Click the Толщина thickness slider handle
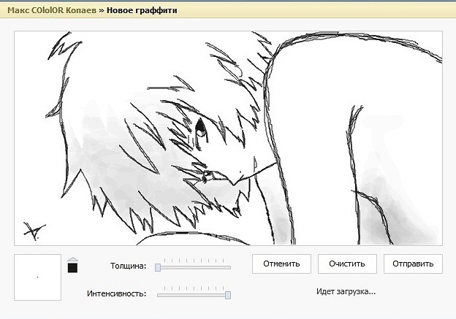The width and height of the screenshot is (456, 319). (x=158, y=267)
